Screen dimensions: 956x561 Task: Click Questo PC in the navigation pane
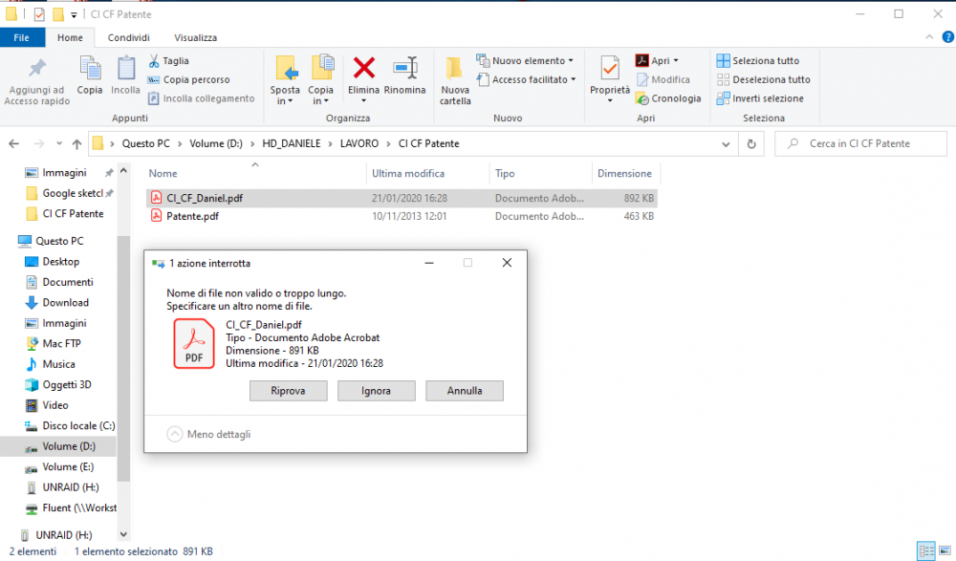point(51,241)
